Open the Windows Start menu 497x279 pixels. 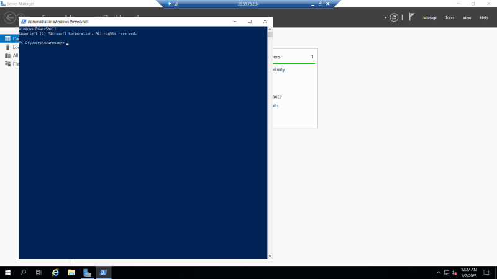[x=7, y=272]
